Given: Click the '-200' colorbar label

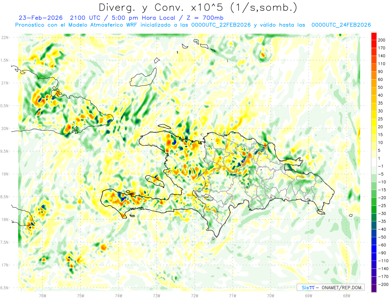Looking at the screenshot, I should point(383,284).
